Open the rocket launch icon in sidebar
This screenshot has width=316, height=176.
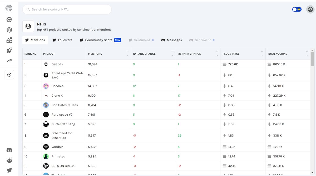click(9, 50)
